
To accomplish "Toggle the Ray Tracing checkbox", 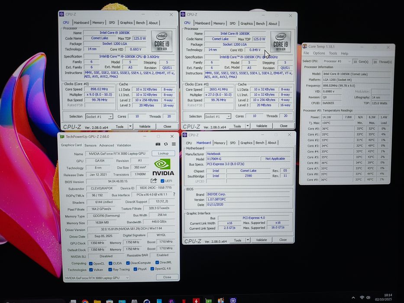I will pyautogui.click(x=110, y=269).
